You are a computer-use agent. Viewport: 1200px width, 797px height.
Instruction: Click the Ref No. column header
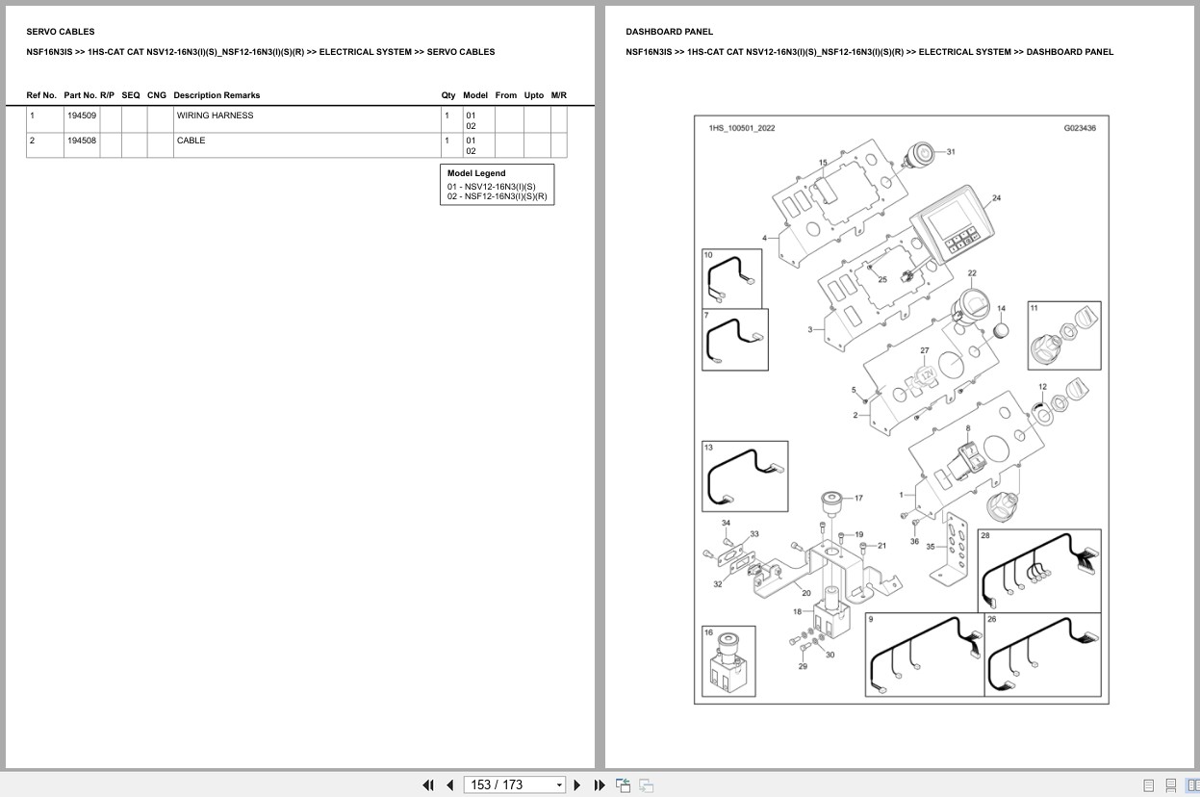[x=41, y=95]
